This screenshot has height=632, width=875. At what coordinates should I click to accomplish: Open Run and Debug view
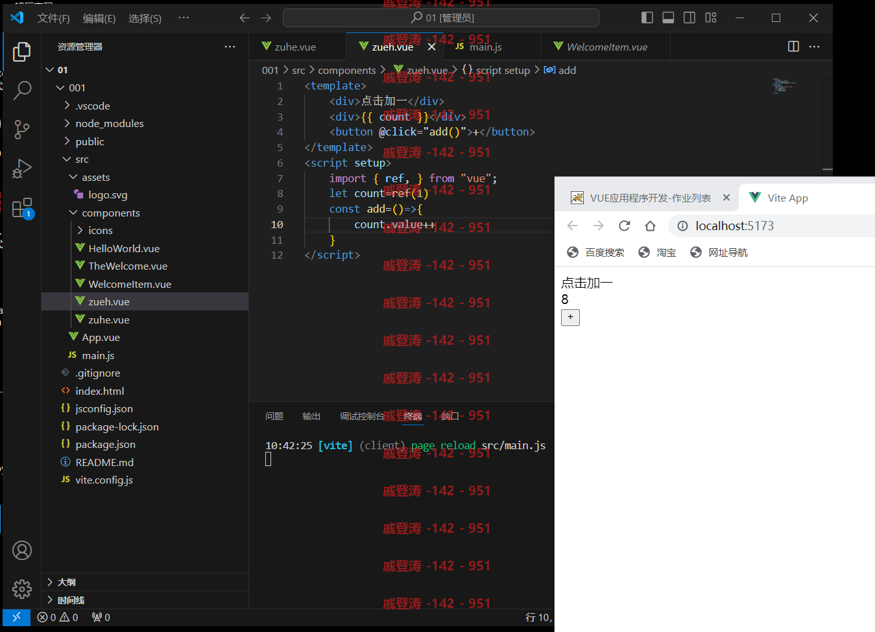[x=22, y=169]
